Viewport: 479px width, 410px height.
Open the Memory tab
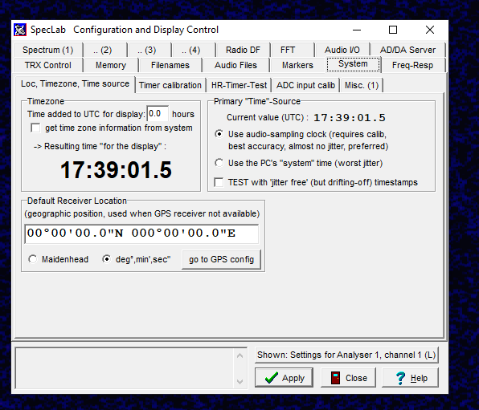tap(111, 65)
